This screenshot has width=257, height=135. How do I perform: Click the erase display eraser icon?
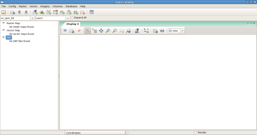pos(79,31)
